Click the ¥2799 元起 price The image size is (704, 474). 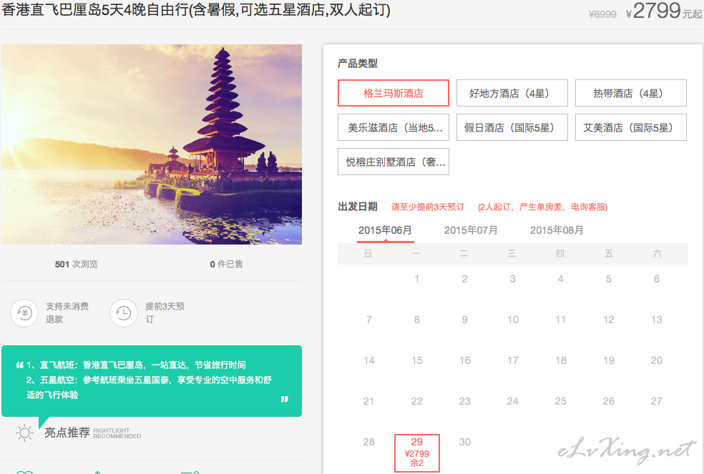663,11
